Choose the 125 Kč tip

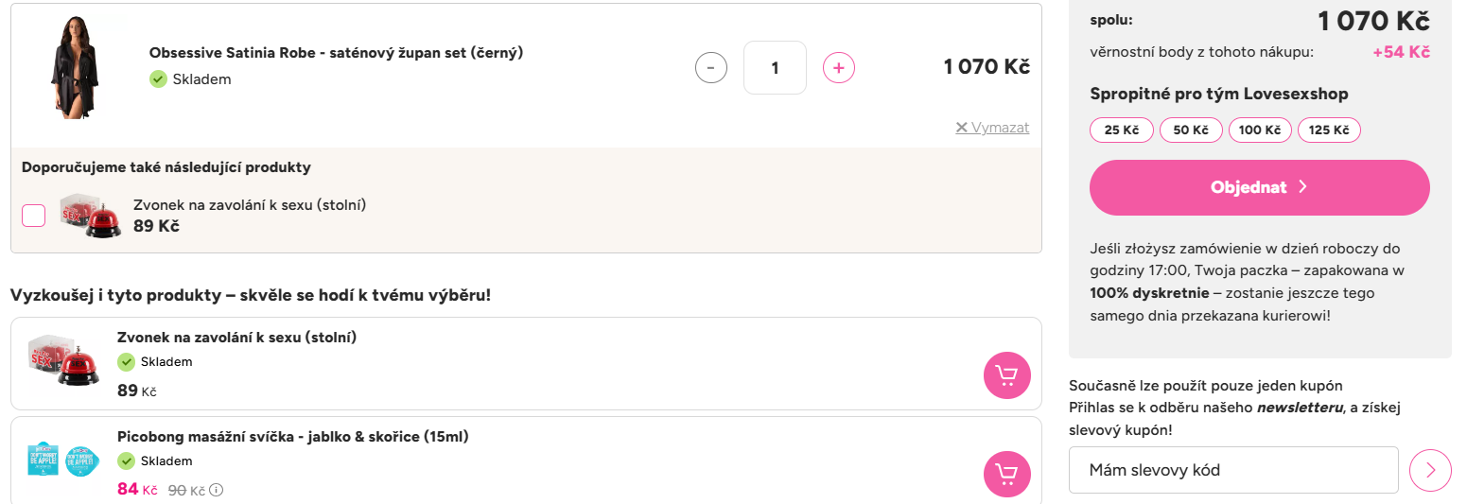click(1329, 130)
